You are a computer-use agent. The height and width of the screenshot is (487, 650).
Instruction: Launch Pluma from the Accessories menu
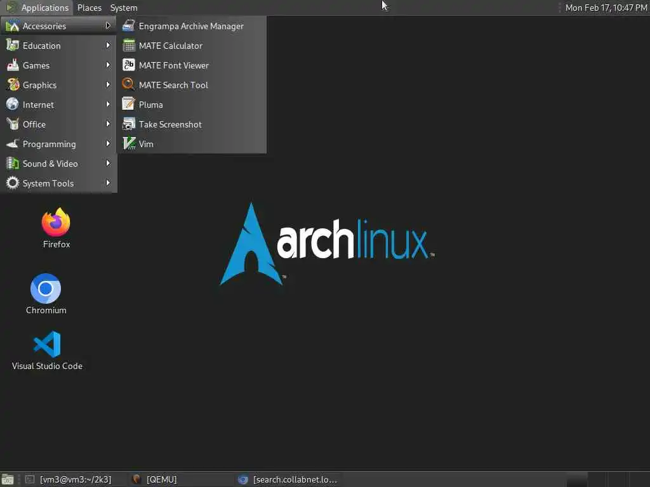click(x=192, y=105)
